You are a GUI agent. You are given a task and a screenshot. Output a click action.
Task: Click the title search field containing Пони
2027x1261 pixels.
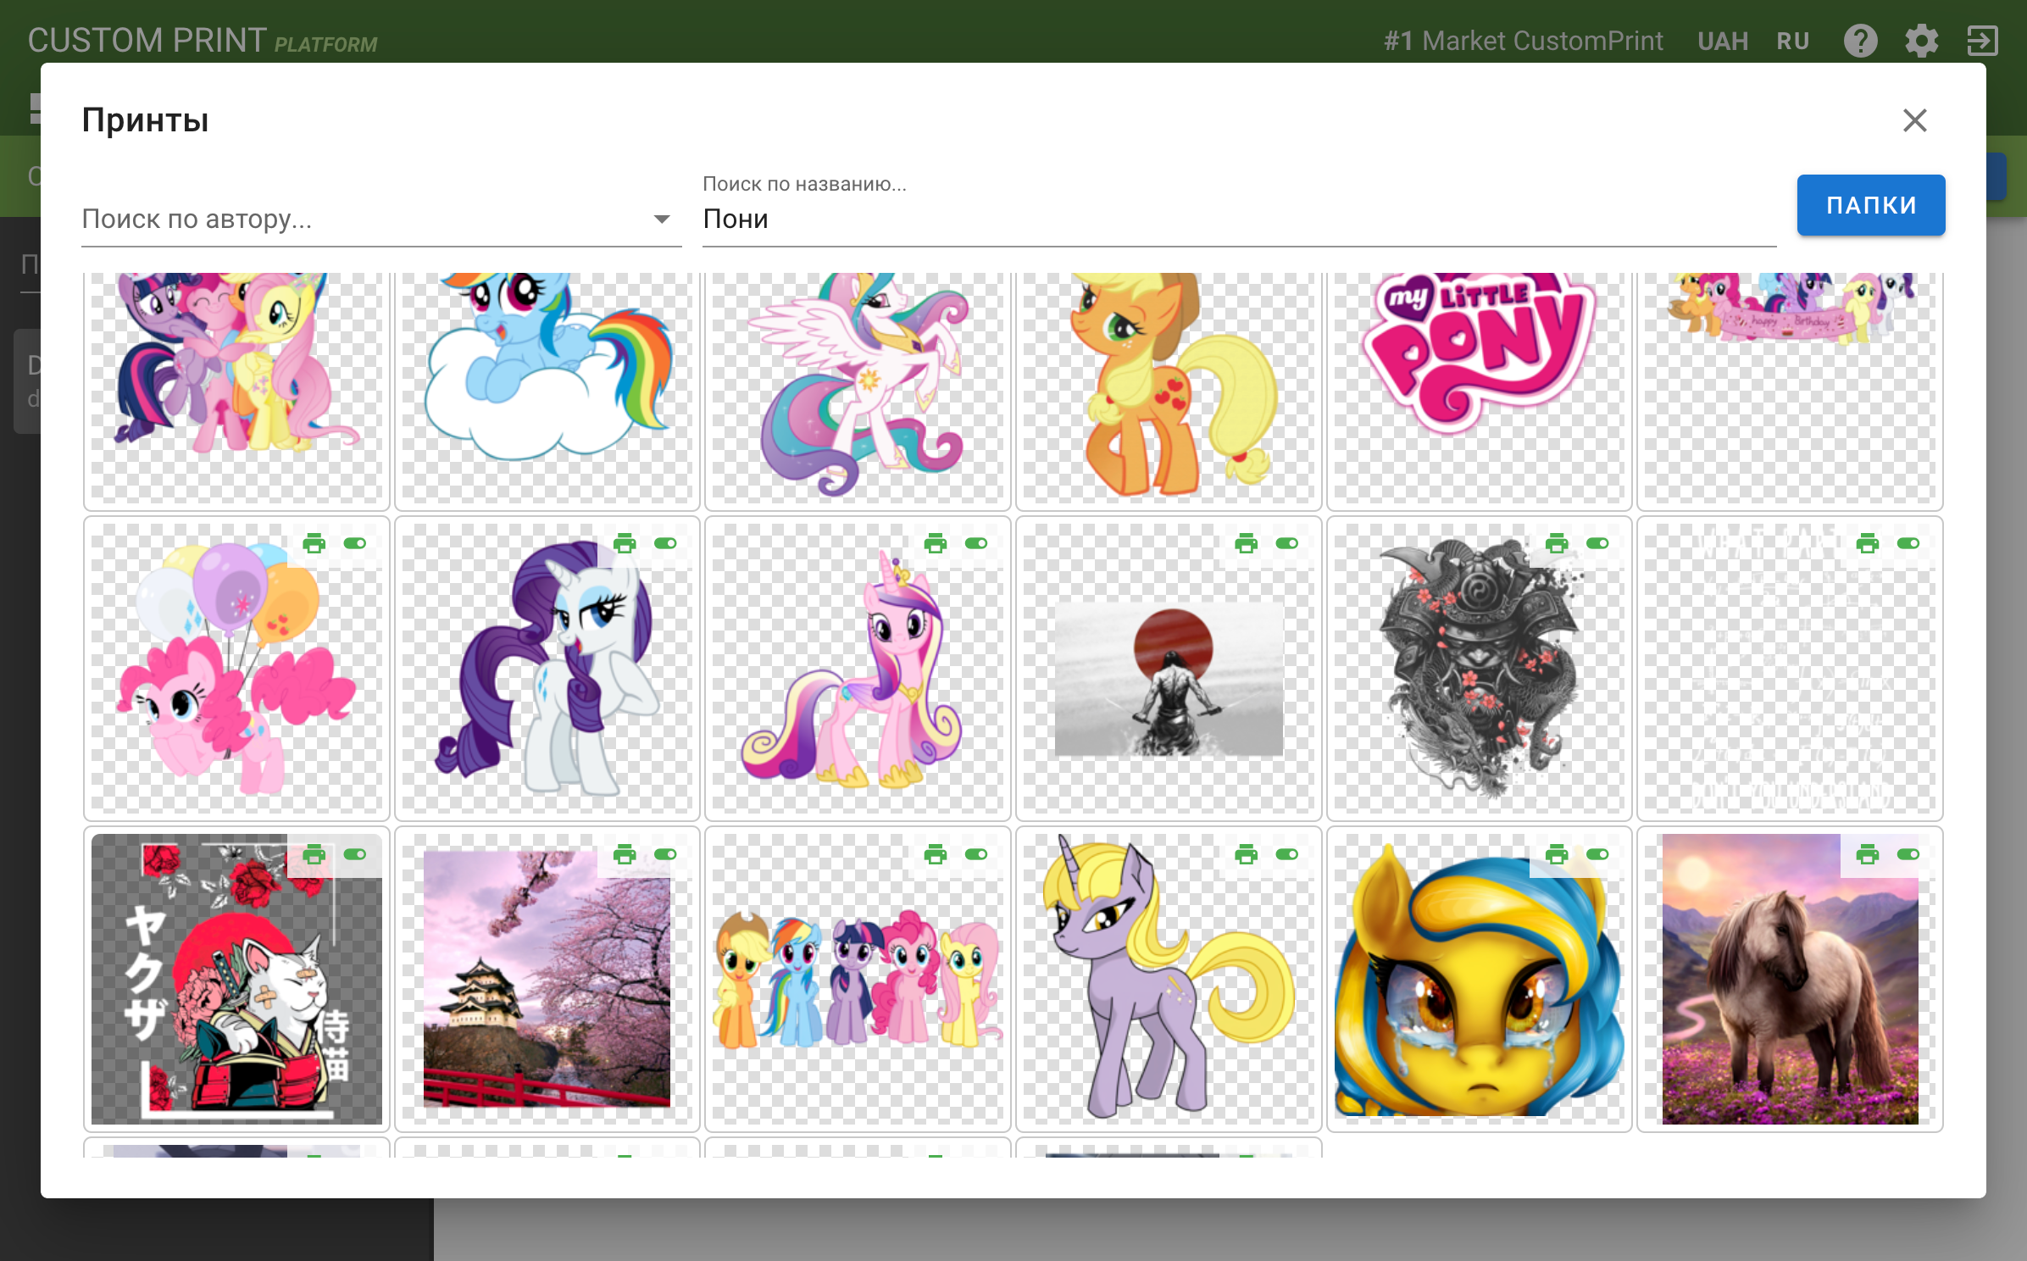1239,219
